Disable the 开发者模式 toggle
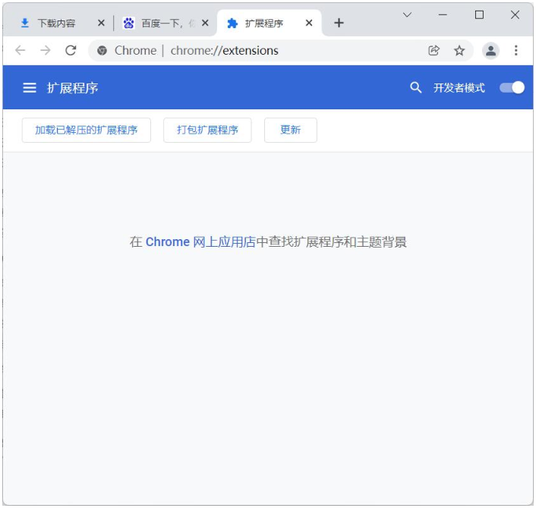 coord(512,88)
